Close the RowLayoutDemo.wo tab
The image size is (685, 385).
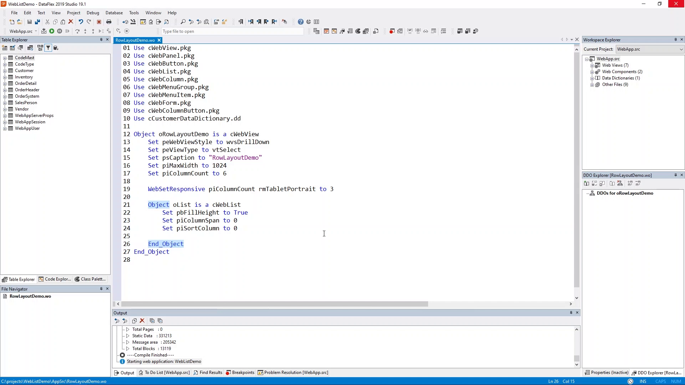[x=159, y=40]
